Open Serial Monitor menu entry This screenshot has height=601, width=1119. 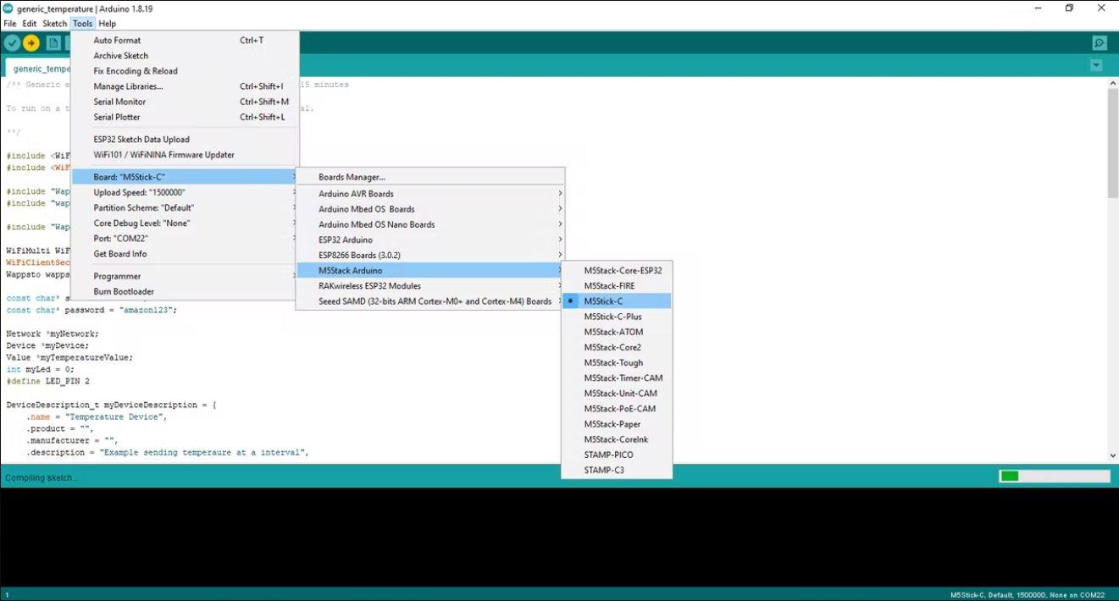(x=185, y=102)
